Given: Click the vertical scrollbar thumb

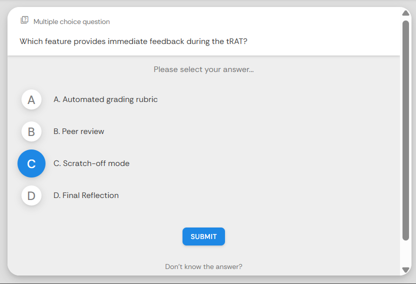Looking at the screenshot, I should coord(405,130).
